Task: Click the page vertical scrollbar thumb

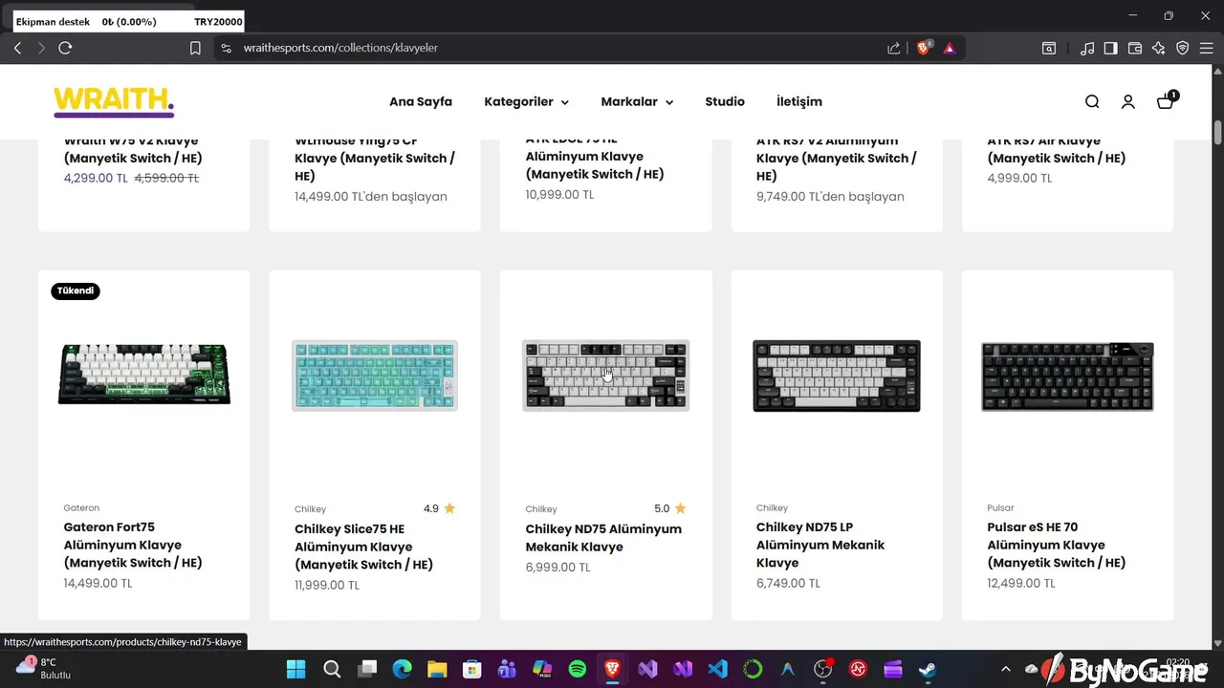Action: [1217, 132]
